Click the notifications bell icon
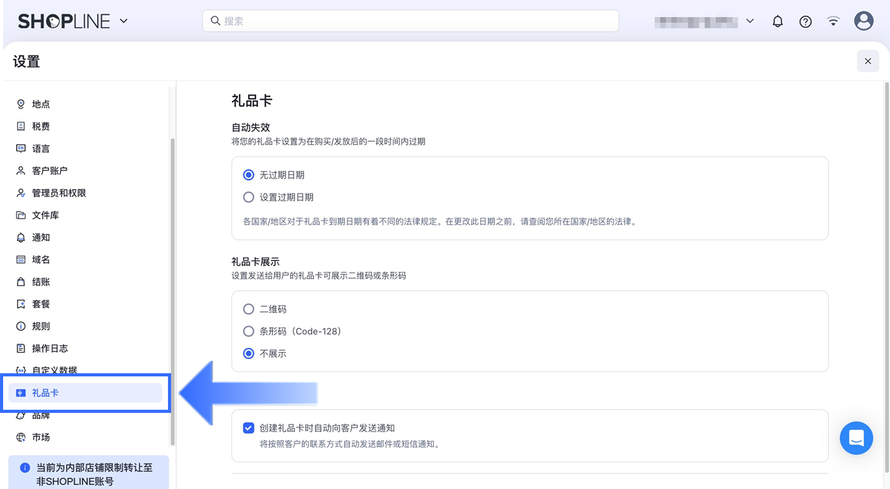 777,21
